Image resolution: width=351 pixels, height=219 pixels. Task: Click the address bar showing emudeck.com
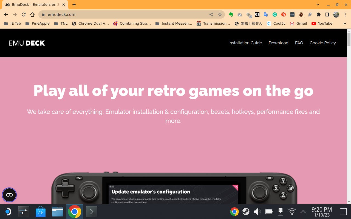[x=132, y=15]
